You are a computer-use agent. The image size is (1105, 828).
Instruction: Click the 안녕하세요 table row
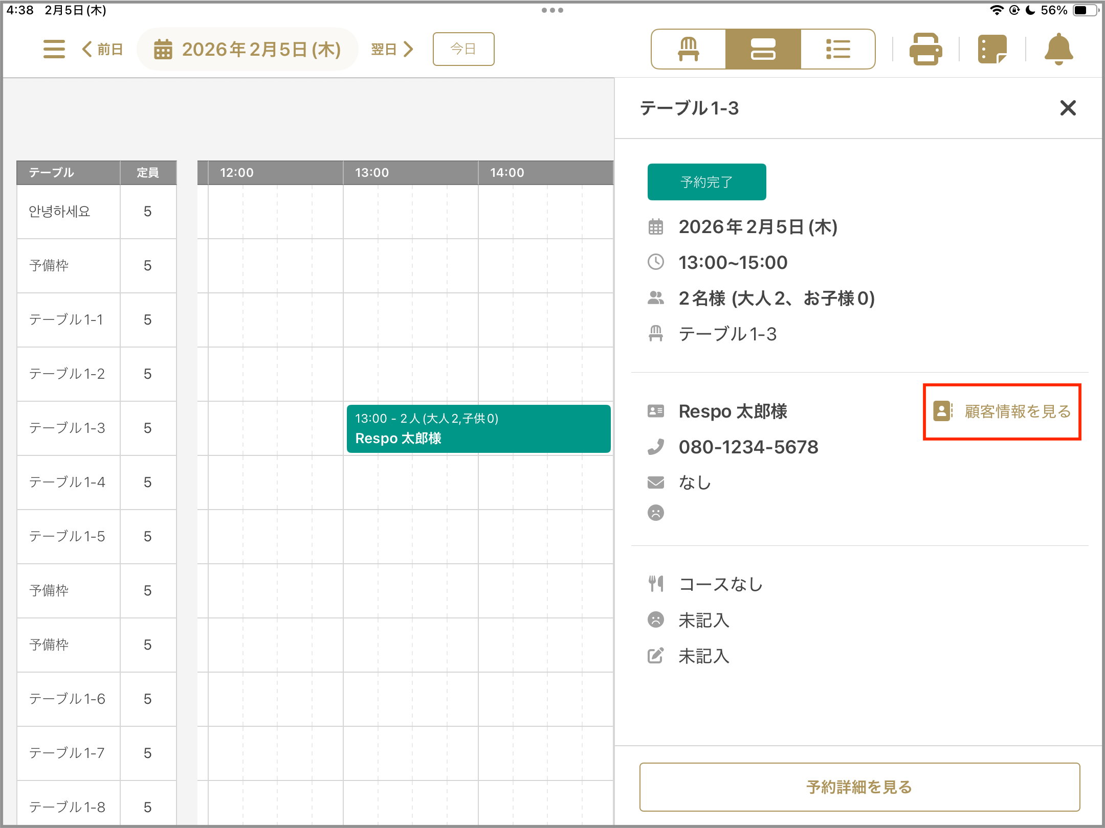click(59, 211)
